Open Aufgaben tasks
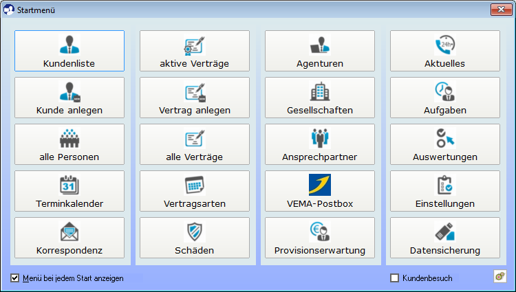516x292 pixels. pyautogui.click(x=445, y=98)
